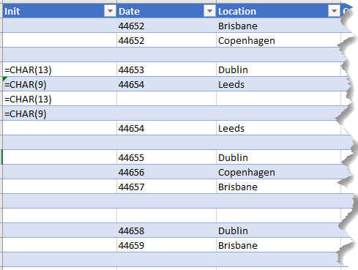
Task: Select the Copenhagen cell beside 44652
Action: tap(278, 40)
